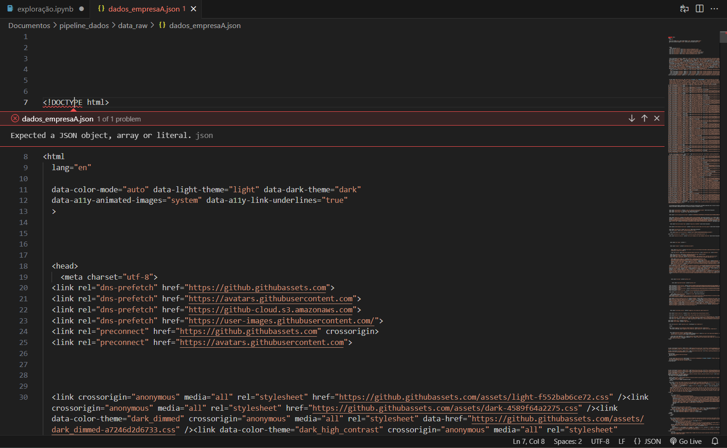The image size is (727, 448).
Task: Change indentation via Spaces: 2
Action: pos(568,442)
